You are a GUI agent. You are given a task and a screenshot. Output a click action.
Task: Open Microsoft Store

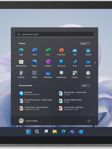(x=21, y=63)
